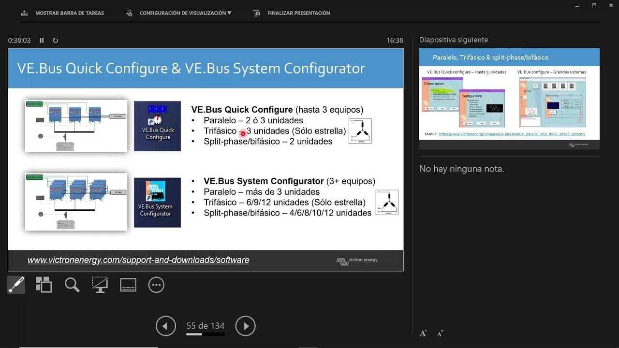Click Paralelo – más de 3 unidades bullet
619x348 pixels.
(262, 192)
